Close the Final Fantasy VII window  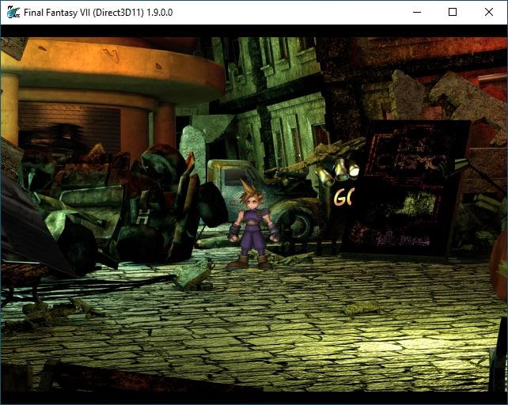pyautogui.click(x=489, y=13)
